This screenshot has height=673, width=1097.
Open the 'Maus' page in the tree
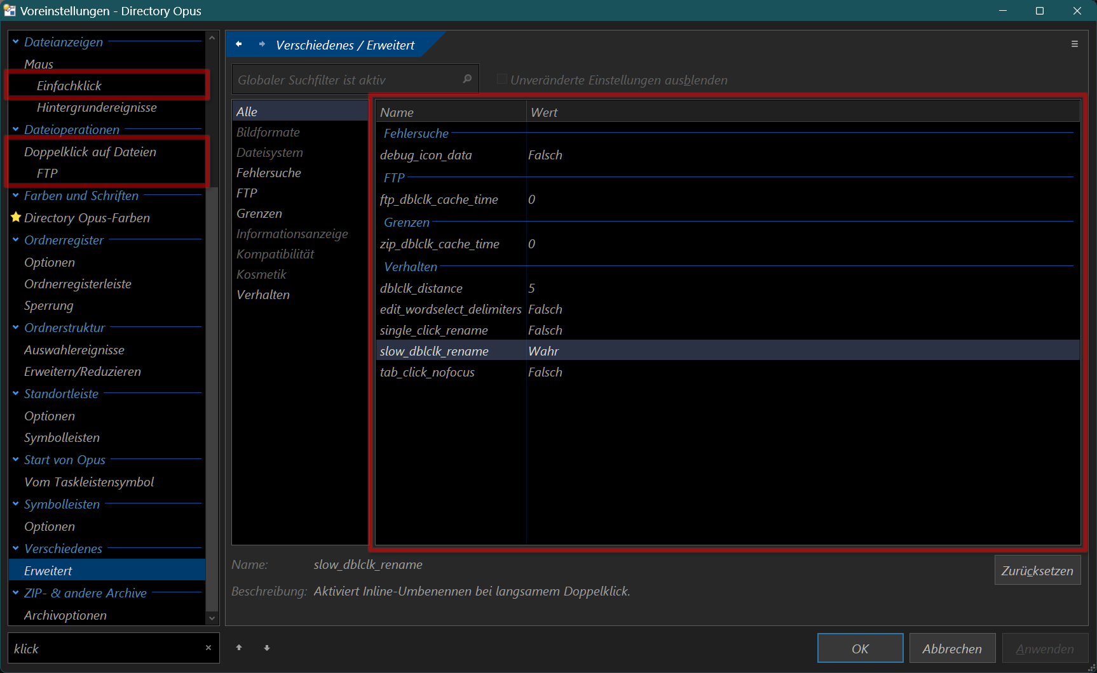[107, 64]
